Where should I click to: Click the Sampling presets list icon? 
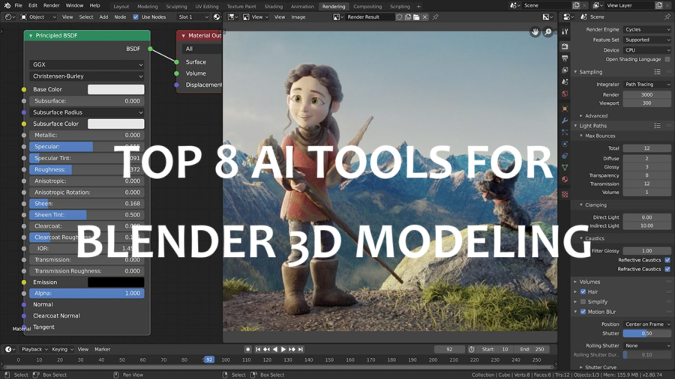[x=657, y=72]
